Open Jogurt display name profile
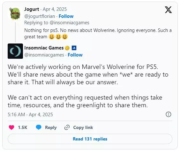Screen dimensions: 180x151 click(x=32, y=9)
